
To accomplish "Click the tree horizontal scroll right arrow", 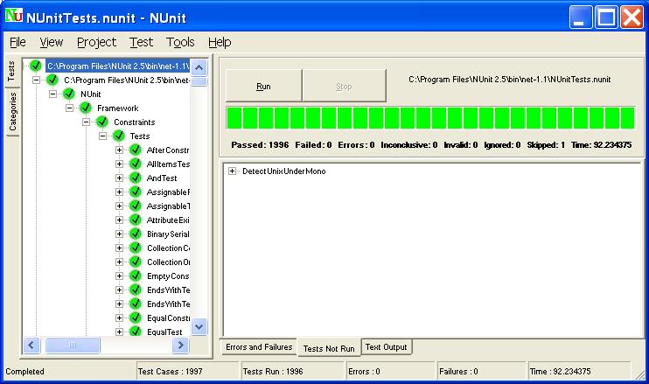I will tap(180, 345).
